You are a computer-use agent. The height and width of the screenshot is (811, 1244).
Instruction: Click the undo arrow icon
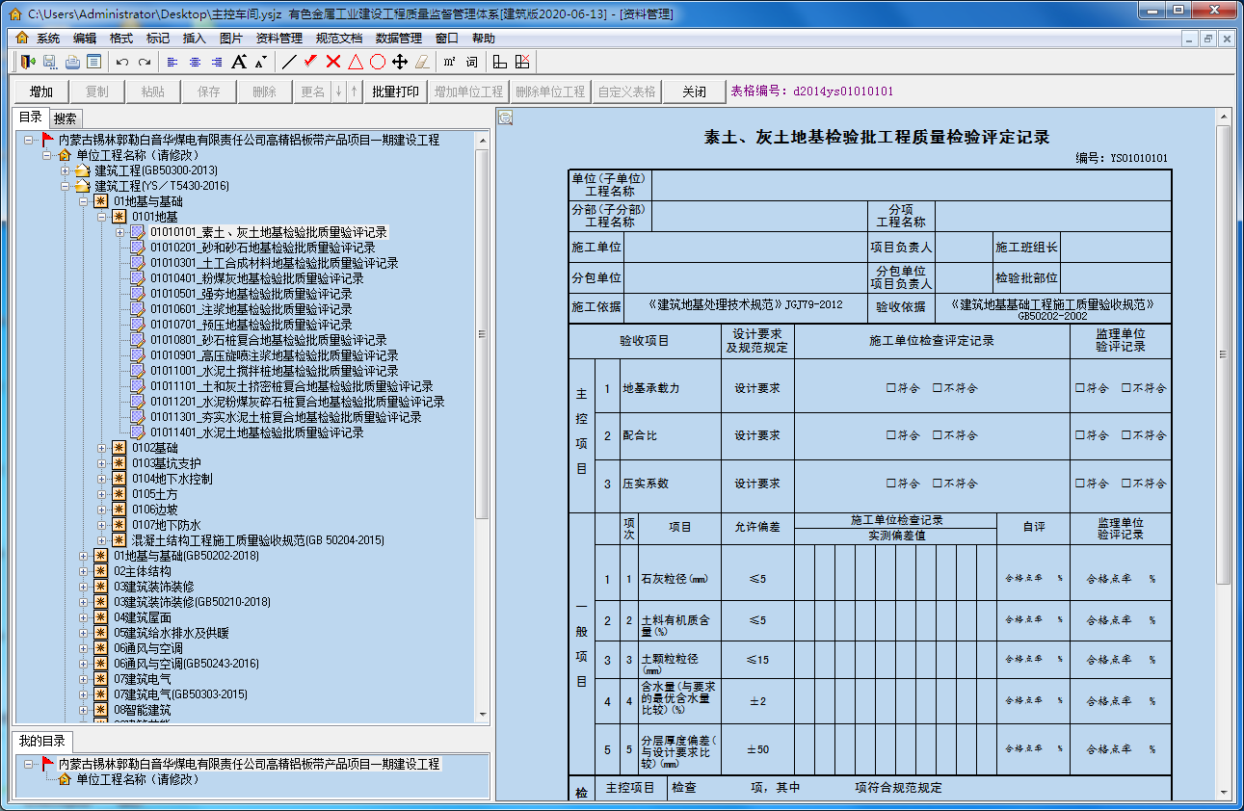click(122, 62)
